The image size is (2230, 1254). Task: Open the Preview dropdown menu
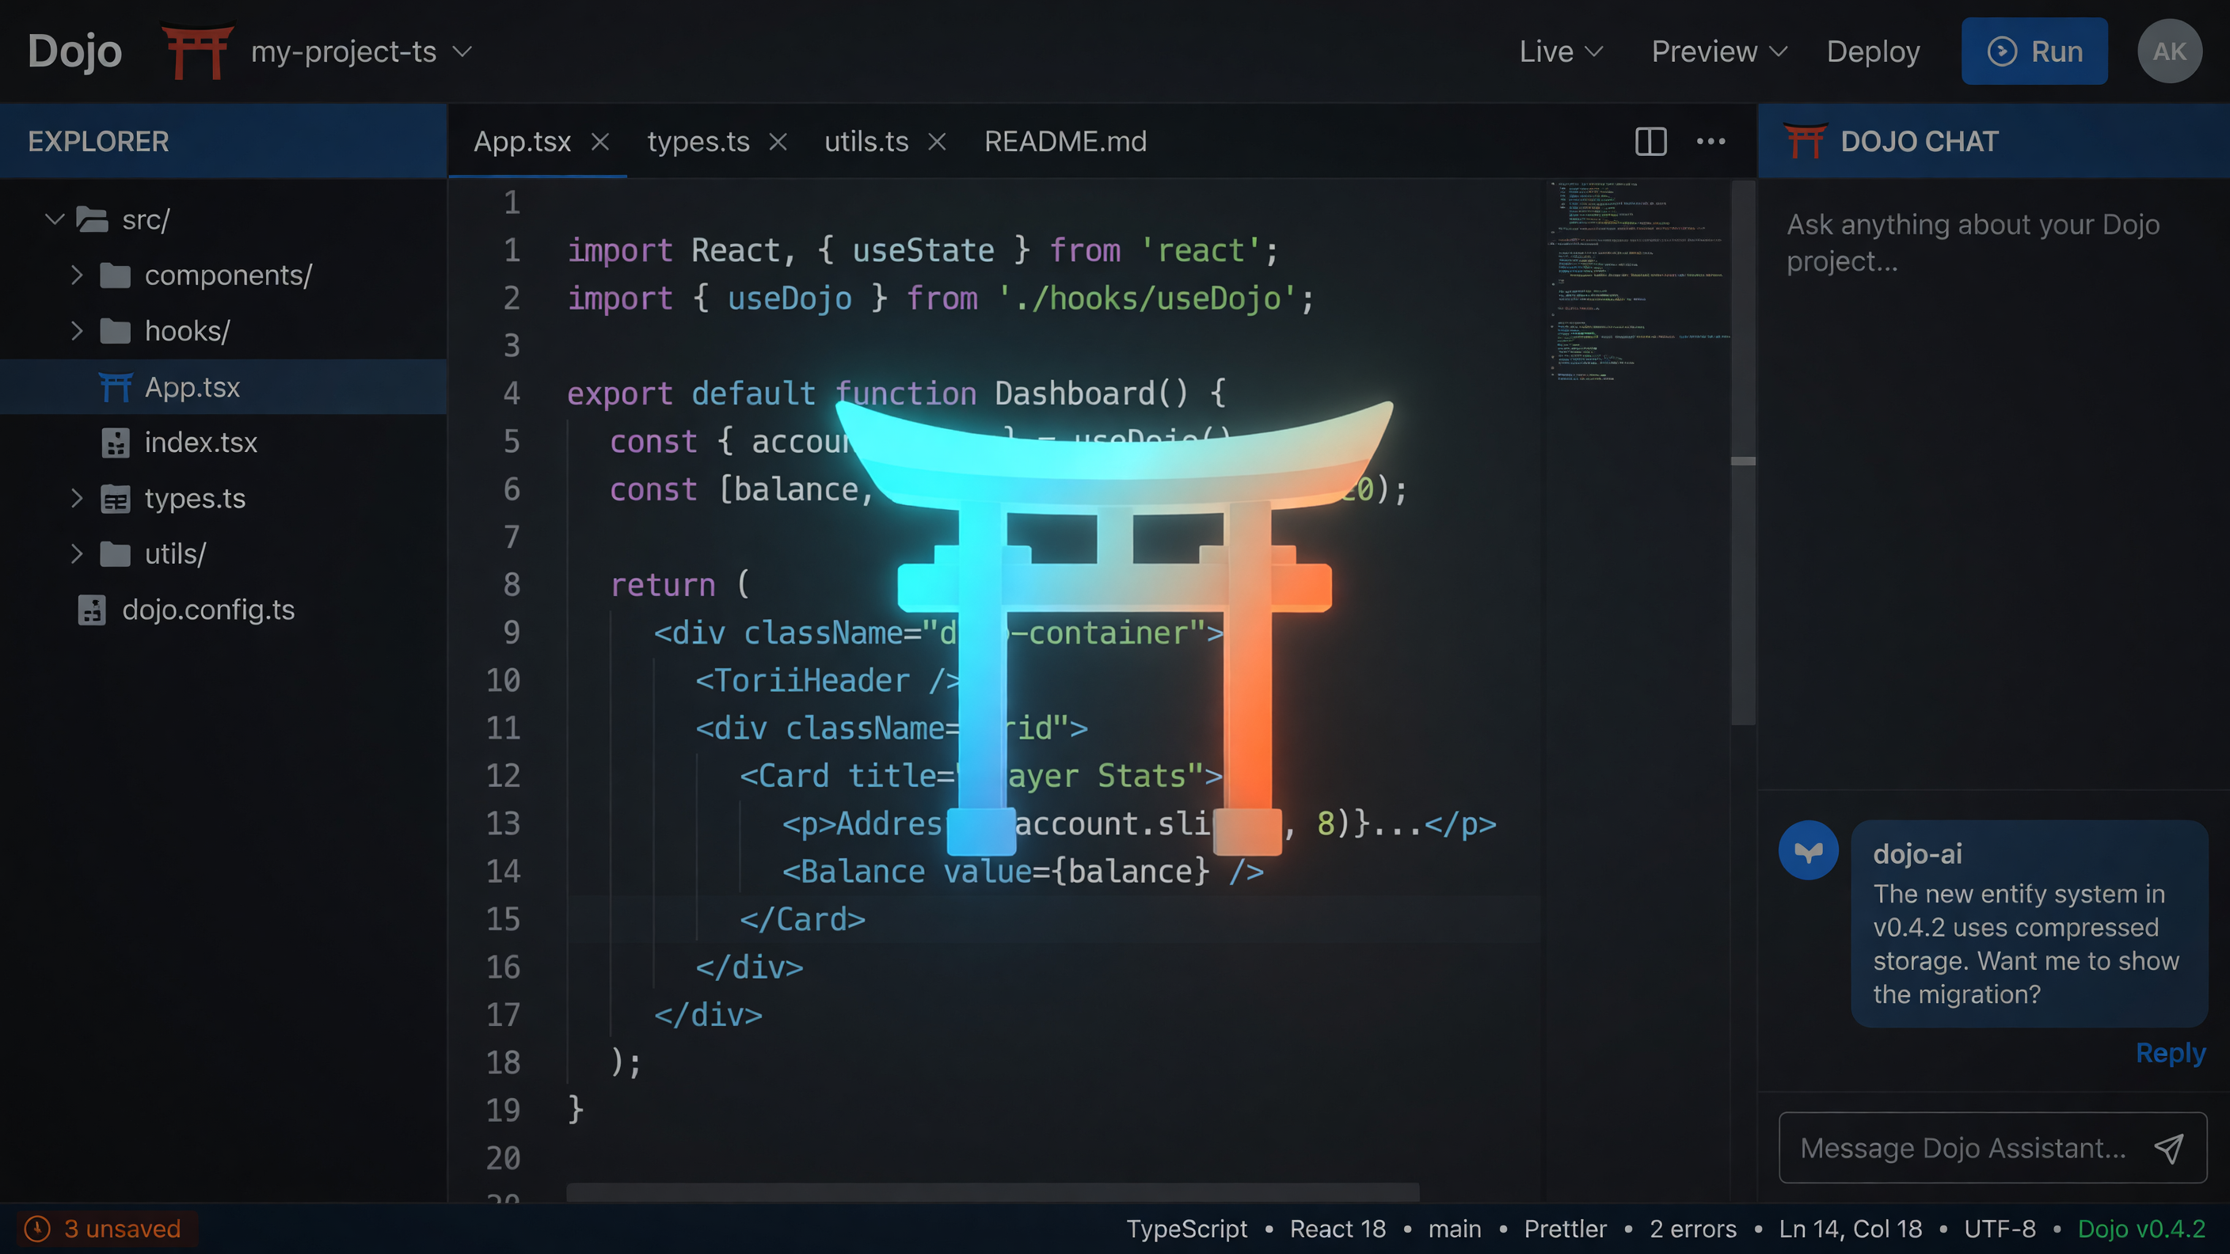tap(1719, 51)
